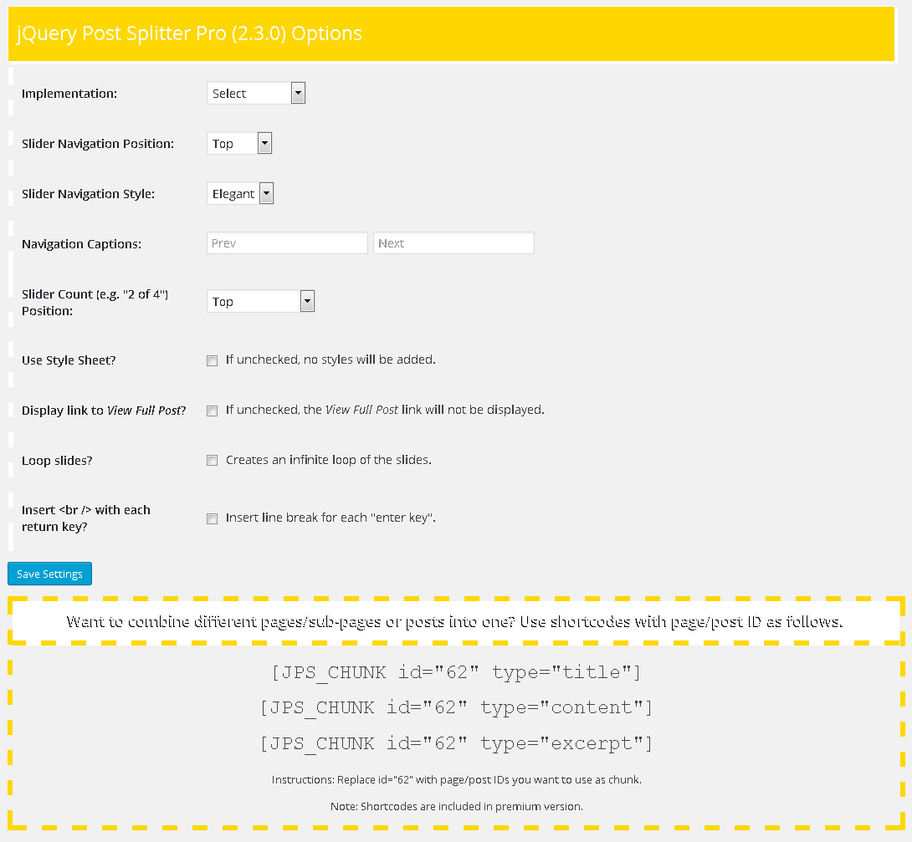Click the type="content" JPS_CHUNK shortcode
The height and width of the screenshot is (842, 912).
457,707
